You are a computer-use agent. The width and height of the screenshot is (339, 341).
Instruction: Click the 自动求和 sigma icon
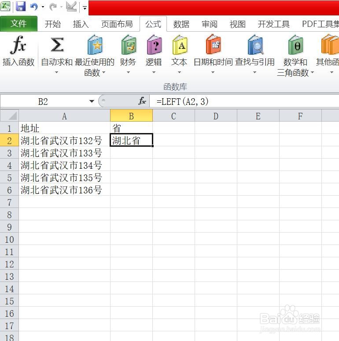tap(57, 45)
